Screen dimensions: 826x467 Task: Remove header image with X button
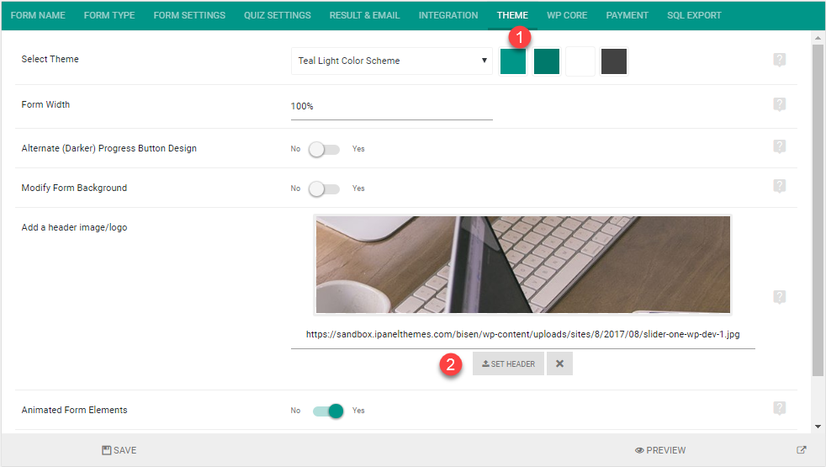coord(559,364)
